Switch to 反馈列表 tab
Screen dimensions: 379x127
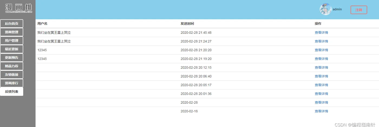(x=12, y=92)
